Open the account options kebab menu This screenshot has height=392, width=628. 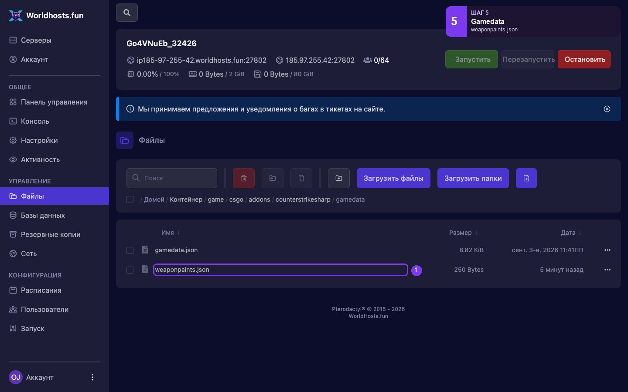92,377
